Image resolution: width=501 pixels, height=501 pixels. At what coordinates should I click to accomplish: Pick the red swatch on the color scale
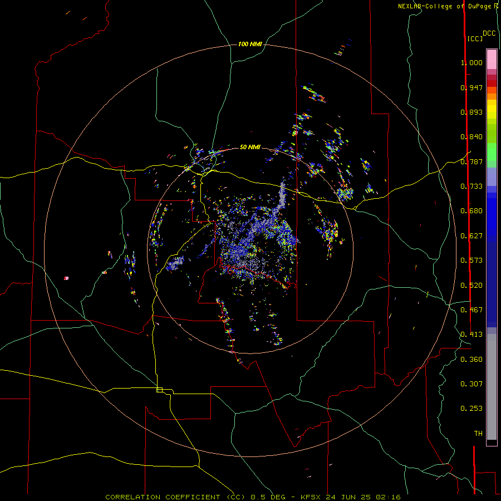pyautogui.click(x=492, y=83)
